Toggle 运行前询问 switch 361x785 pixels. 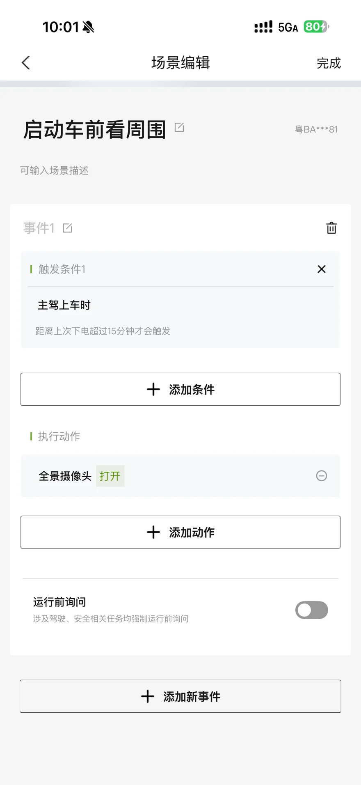coord(311,610)
